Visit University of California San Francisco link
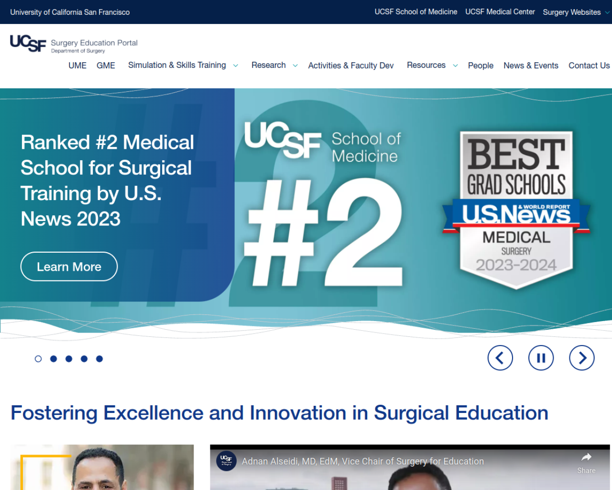Viewport: 612px width, 490px height. point(70,12)
